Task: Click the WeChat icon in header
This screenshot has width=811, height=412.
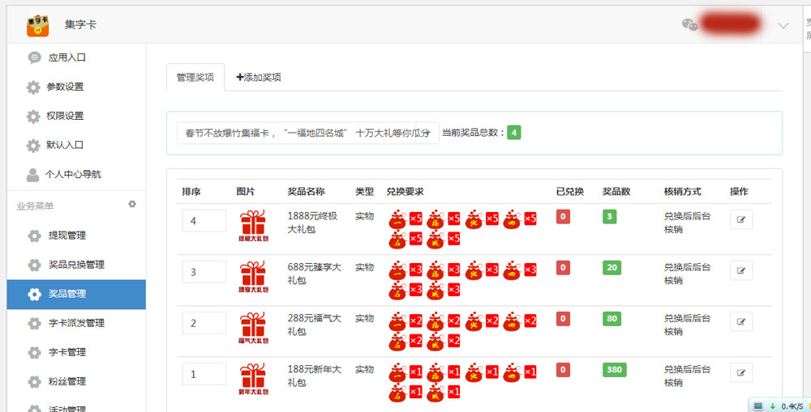Action: (689, 24)
